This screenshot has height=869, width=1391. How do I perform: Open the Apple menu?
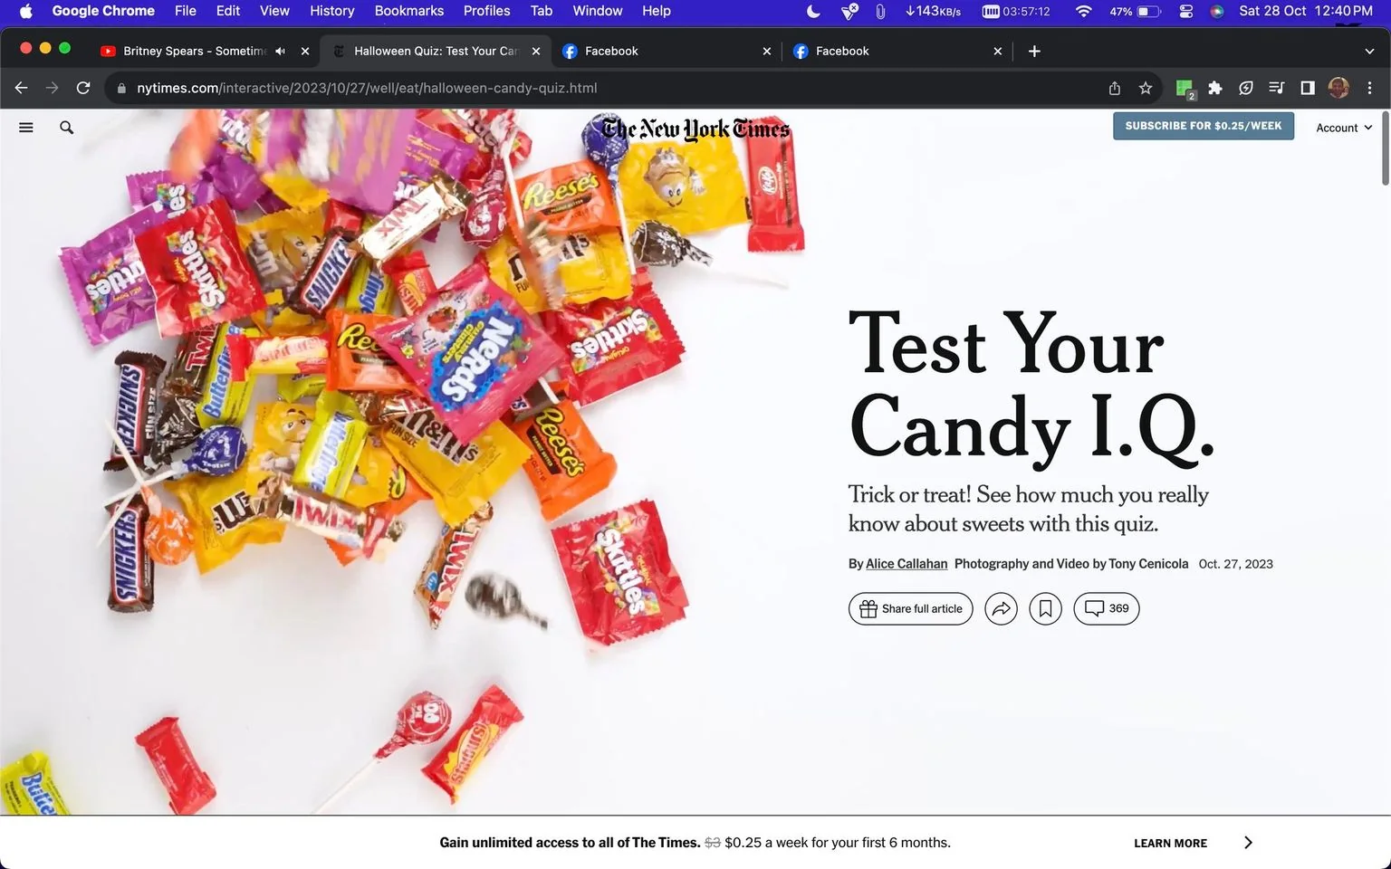(x=25, y=11)
